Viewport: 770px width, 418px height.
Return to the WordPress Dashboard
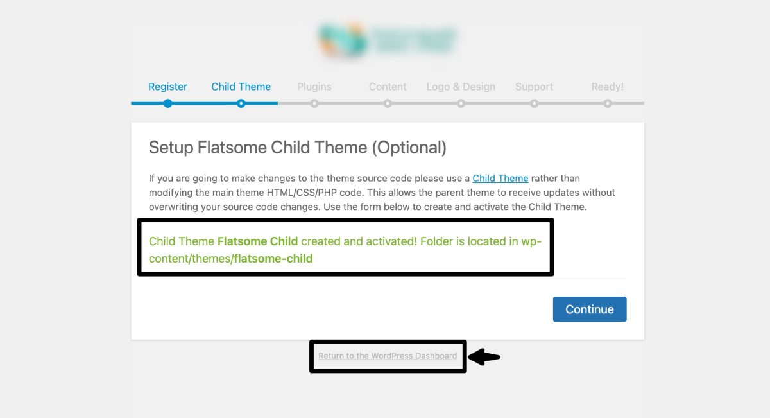point(388,356)
